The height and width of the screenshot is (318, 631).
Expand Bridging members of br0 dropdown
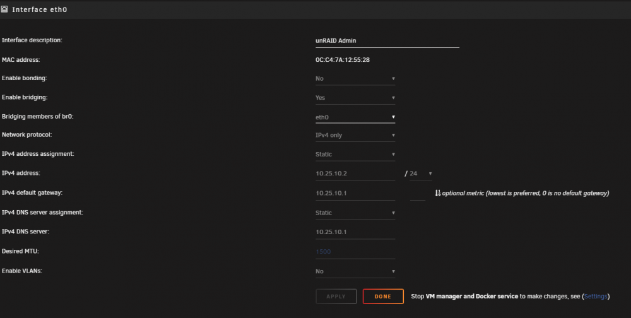(355, 117)
